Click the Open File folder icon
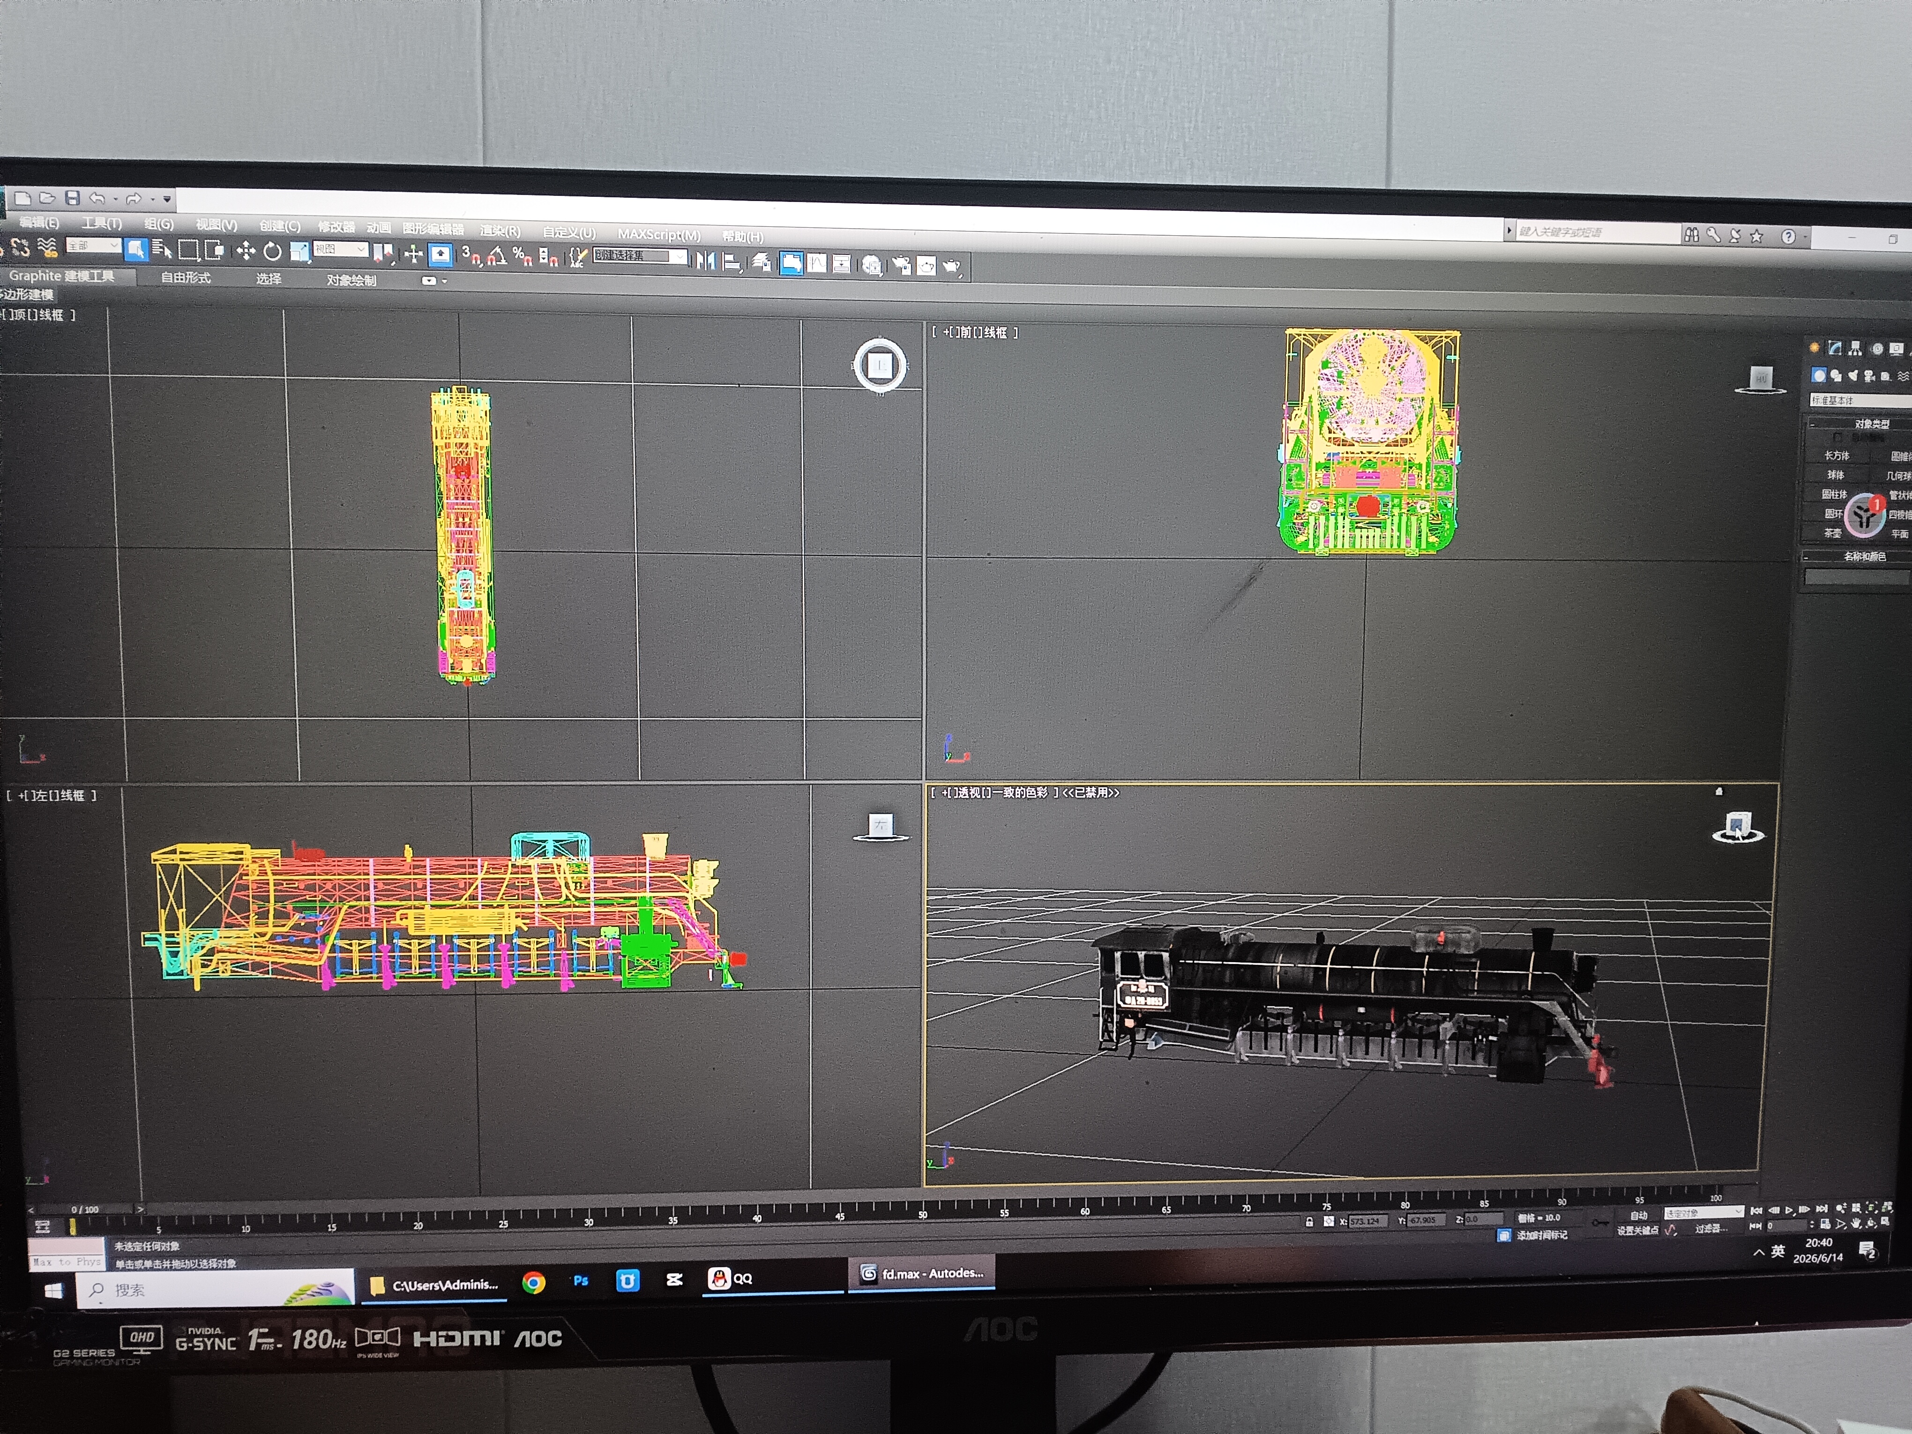Viewport: 1912px width, 1434px height. tap(47, 198)
